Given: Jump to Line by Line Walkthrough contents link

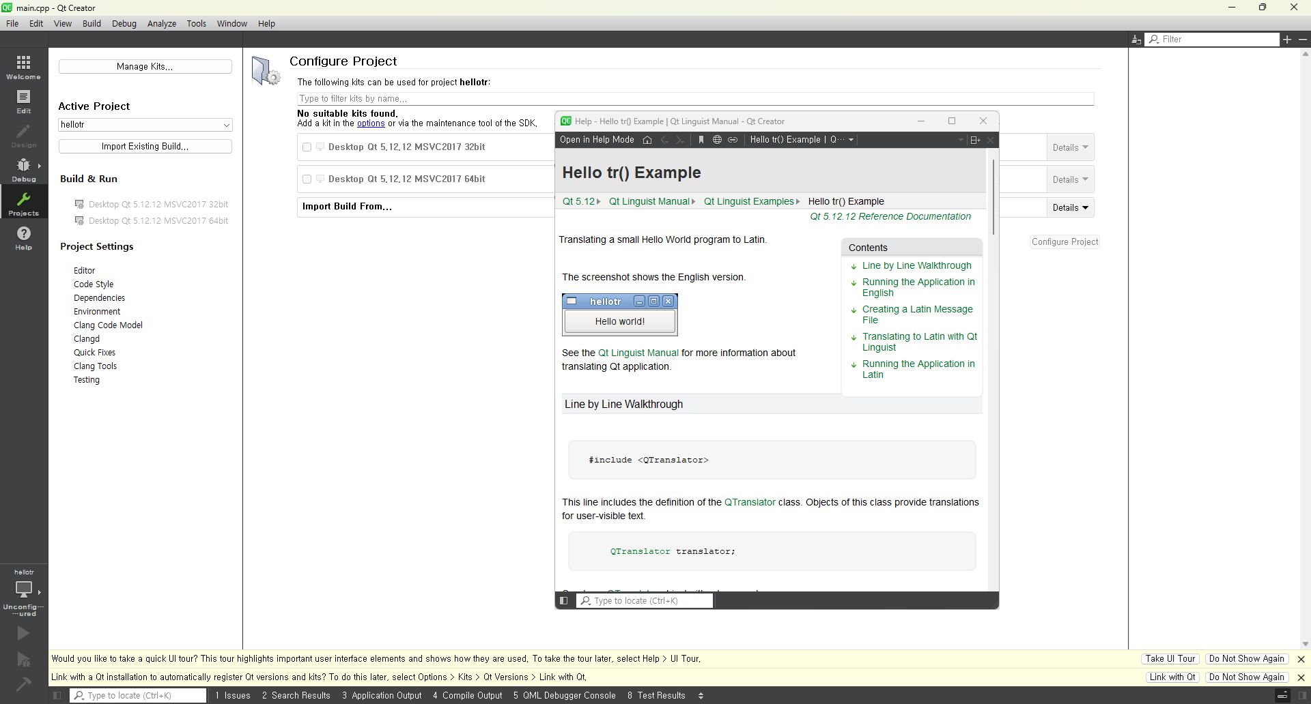Looking at the screenshot, I should (916, 266).
